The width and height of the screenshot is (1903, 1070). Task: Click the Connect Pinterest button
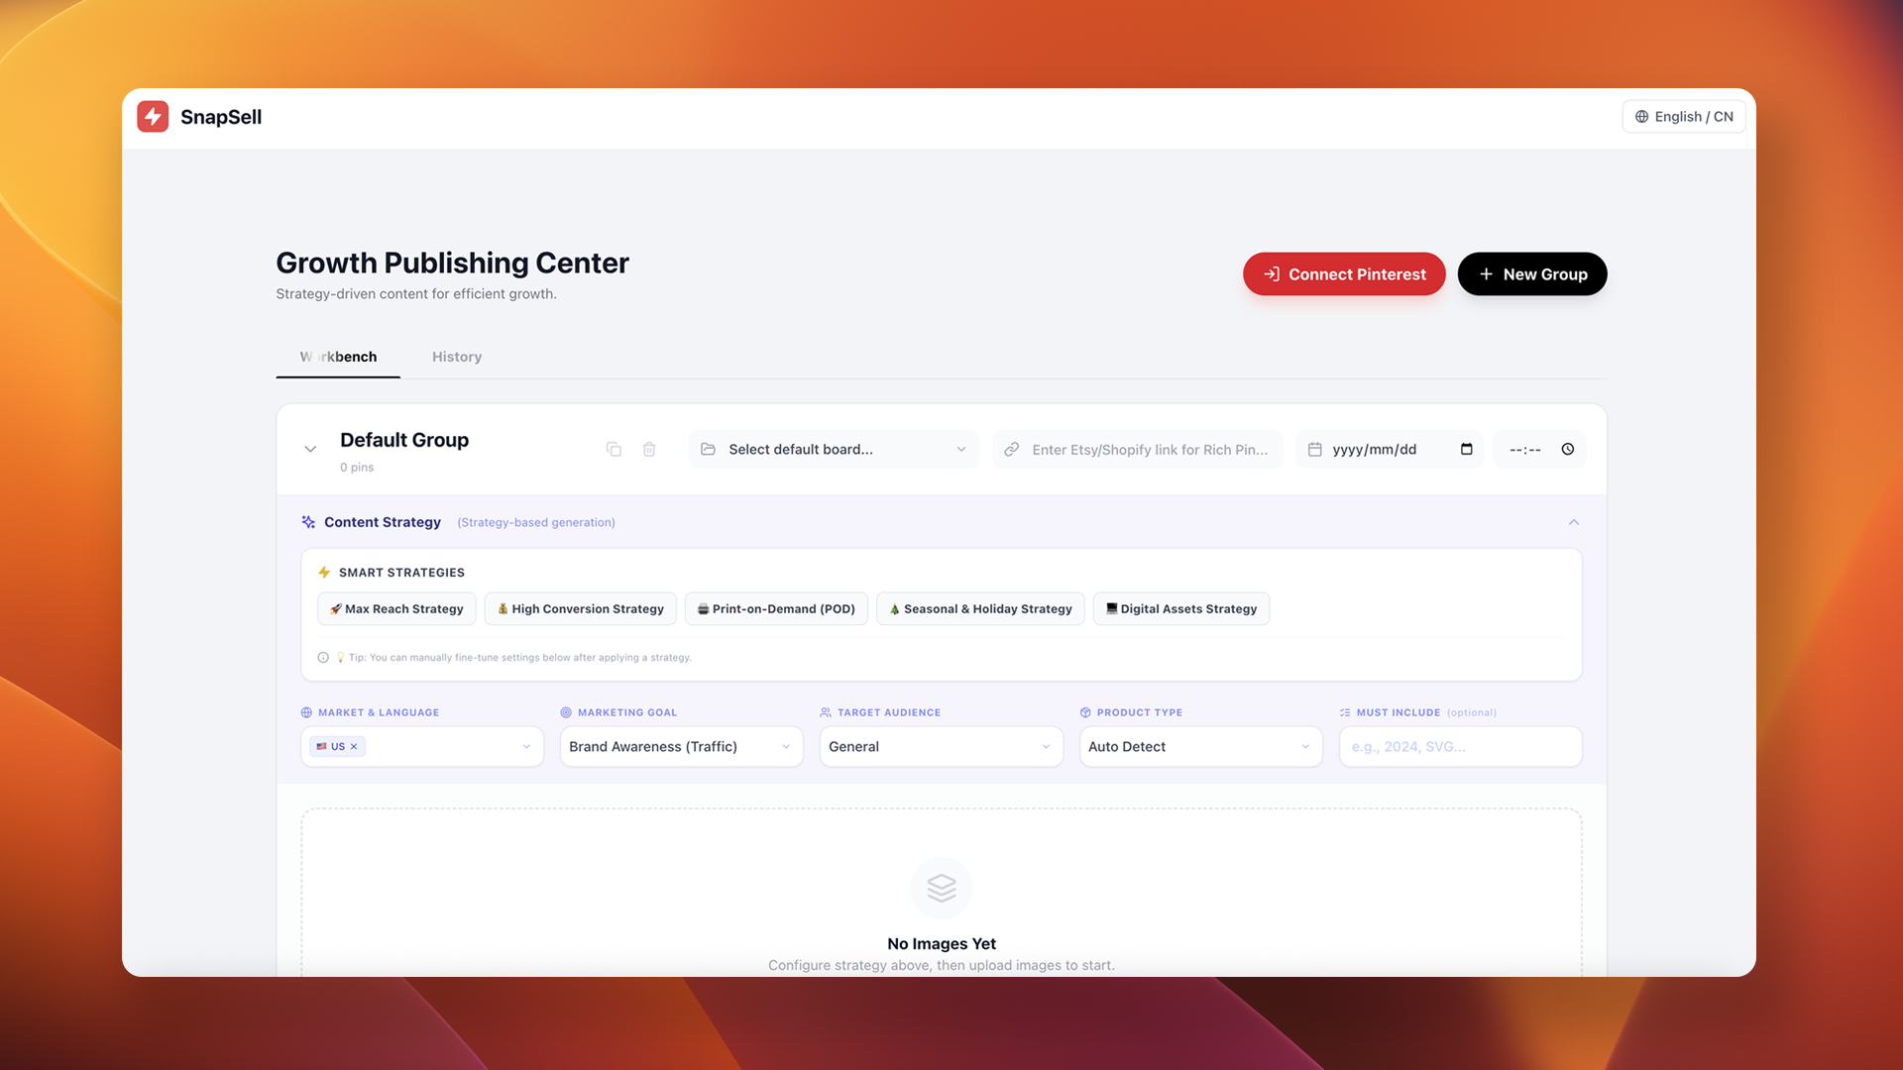(1343, 274)
